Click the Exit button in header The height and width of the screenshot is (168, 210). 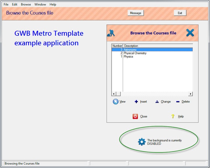click(180, 13)
